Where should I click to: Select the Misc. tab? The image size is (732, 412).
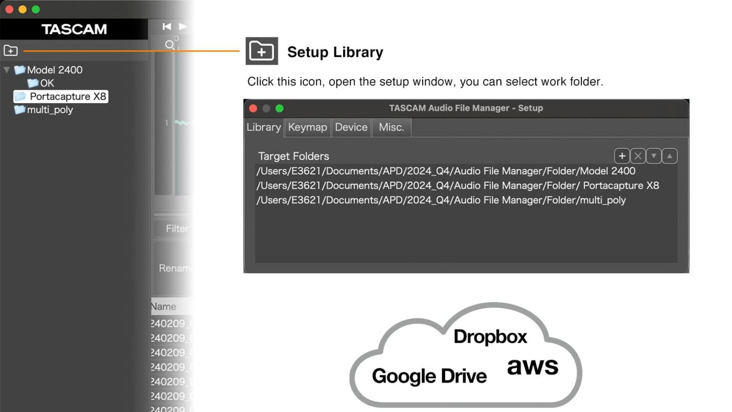(x=391, y=127)
